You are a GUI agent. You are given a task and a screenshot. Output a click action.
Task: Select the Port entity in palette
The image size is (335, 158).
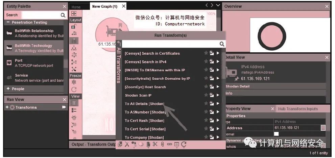click(34, 63)
